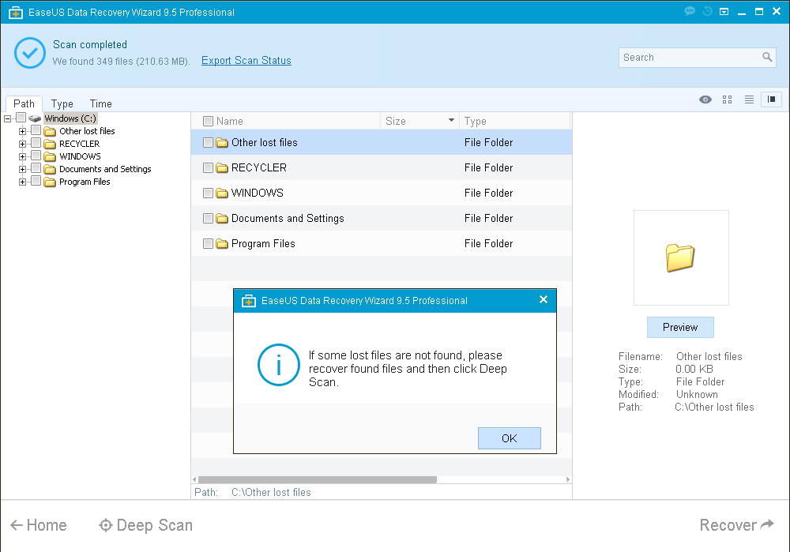Click the search magnifier icon

pyautogui.click(x=767, y=58)
